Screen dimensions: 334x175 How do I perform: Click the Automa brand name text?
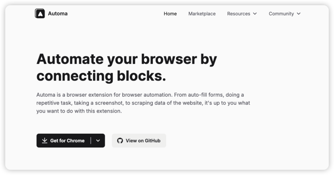coord(58,14)
